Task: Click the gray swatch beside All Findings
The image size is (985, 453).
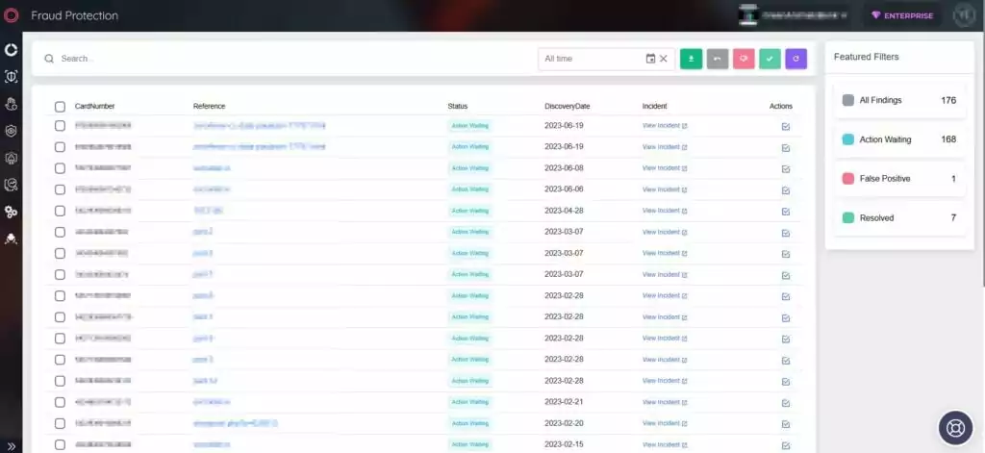Action: (848, 100)
